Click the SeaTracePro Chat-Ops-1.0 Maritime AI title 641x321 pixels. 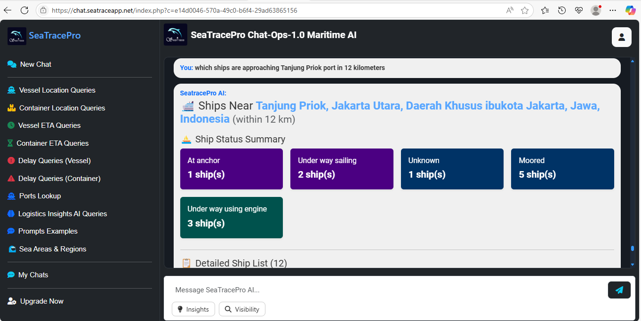(273, 35)
